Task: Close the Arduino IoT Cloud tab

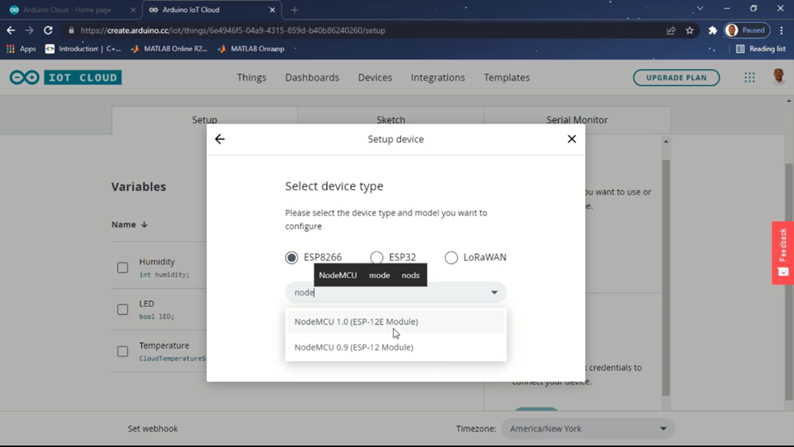Action: pyautogui.click(x=272, y=10)
